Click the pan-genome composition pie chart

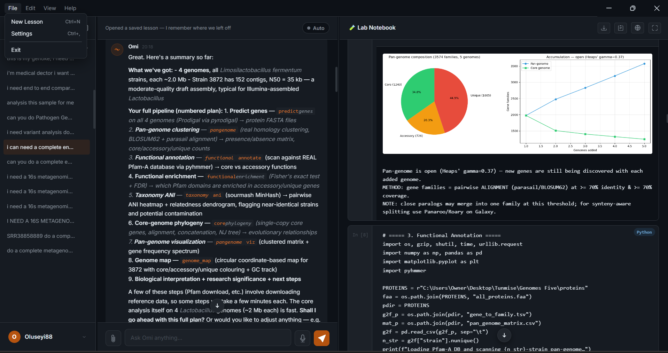(x=434, y=101)
